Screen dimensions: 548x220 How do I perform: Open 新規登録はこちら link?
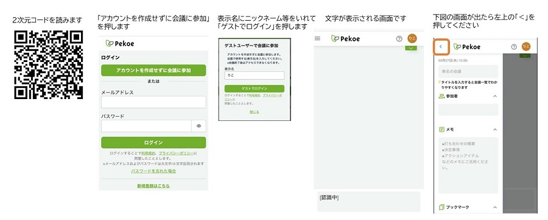153,186
